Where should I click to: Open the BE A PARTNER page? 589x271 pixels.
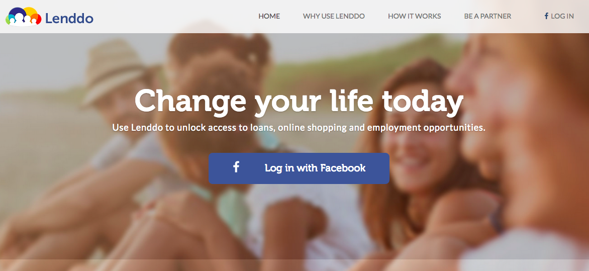click(487, 16)
